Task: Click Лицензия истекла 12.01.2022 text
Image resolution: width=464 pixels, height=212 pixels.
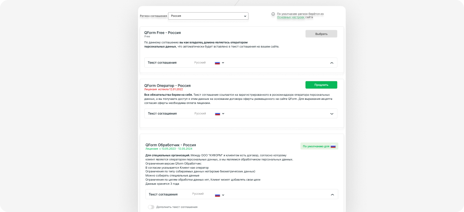Action: pos(164,89)
